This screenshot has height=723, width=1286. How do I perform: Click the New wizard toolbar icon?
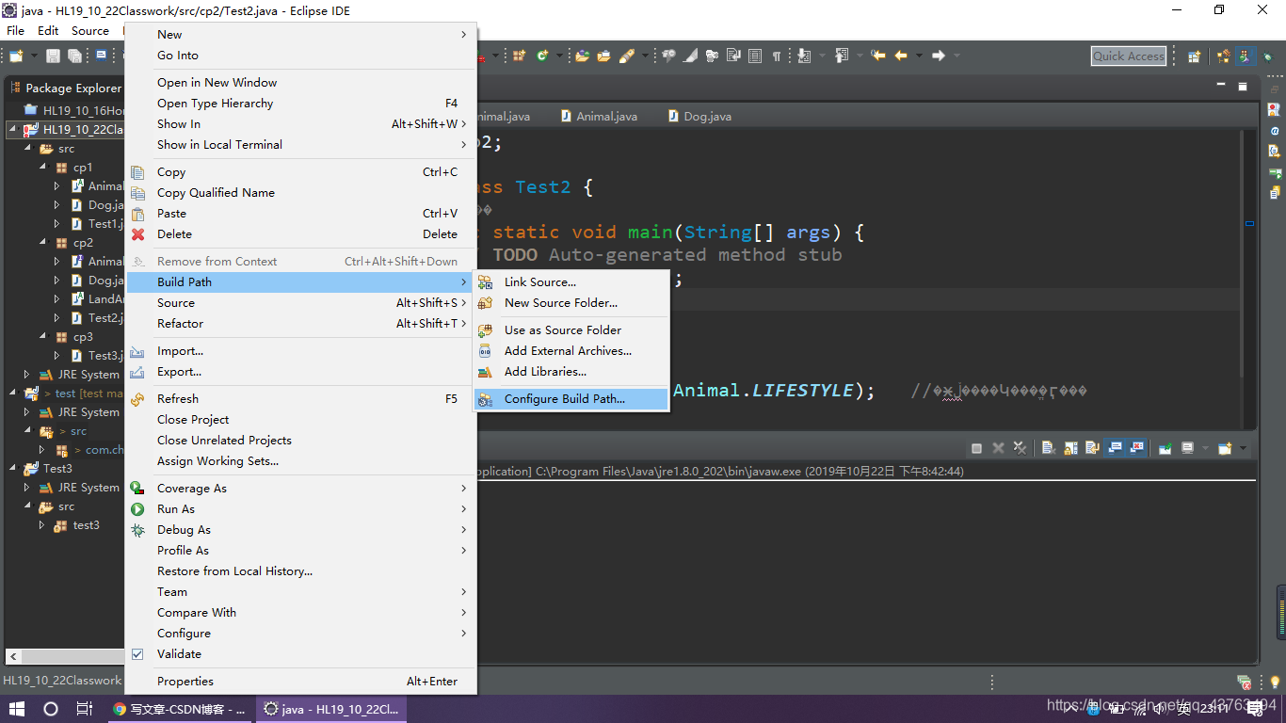(15, 56)
